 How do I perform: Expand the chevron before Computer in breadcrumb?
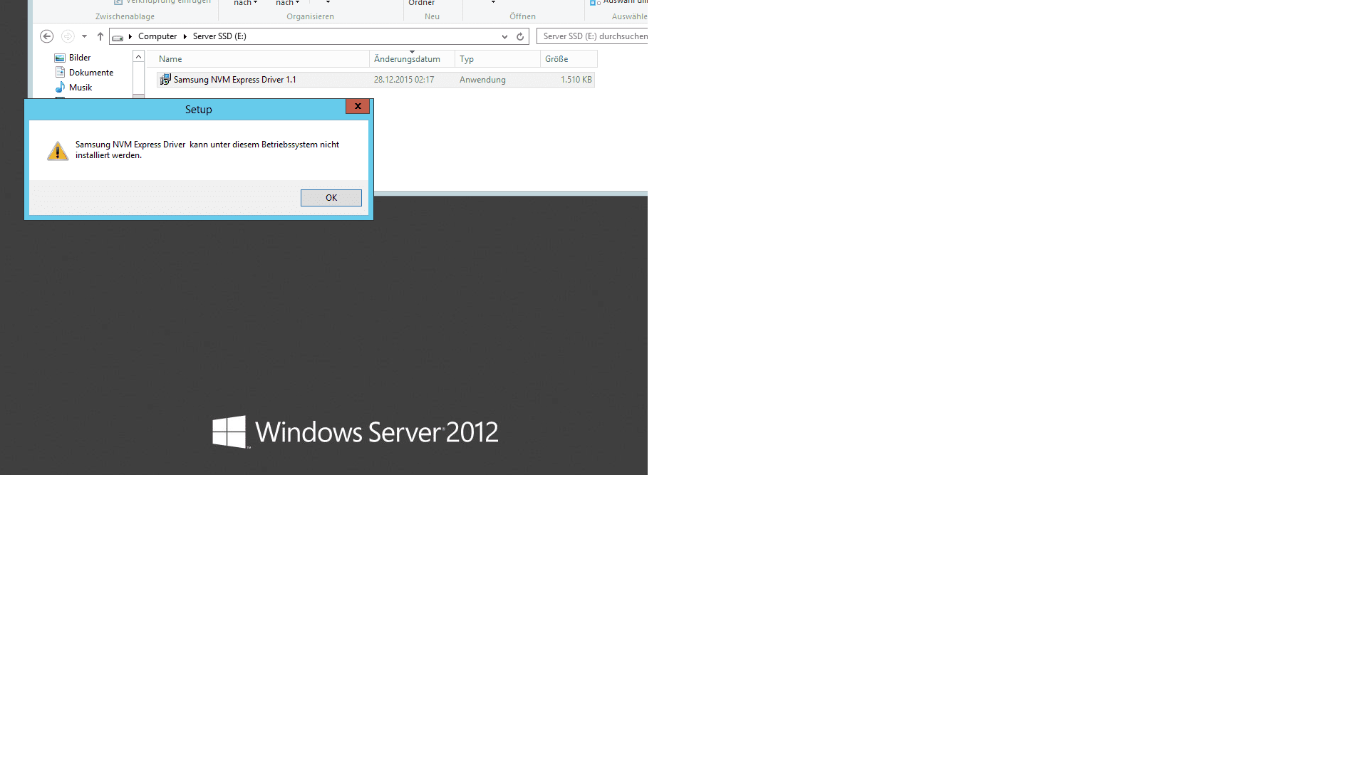point(130,36)
